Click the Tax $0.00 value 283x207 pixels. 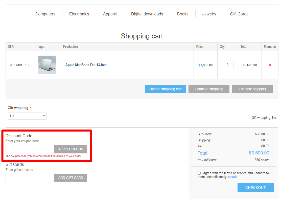coord(265,146)
